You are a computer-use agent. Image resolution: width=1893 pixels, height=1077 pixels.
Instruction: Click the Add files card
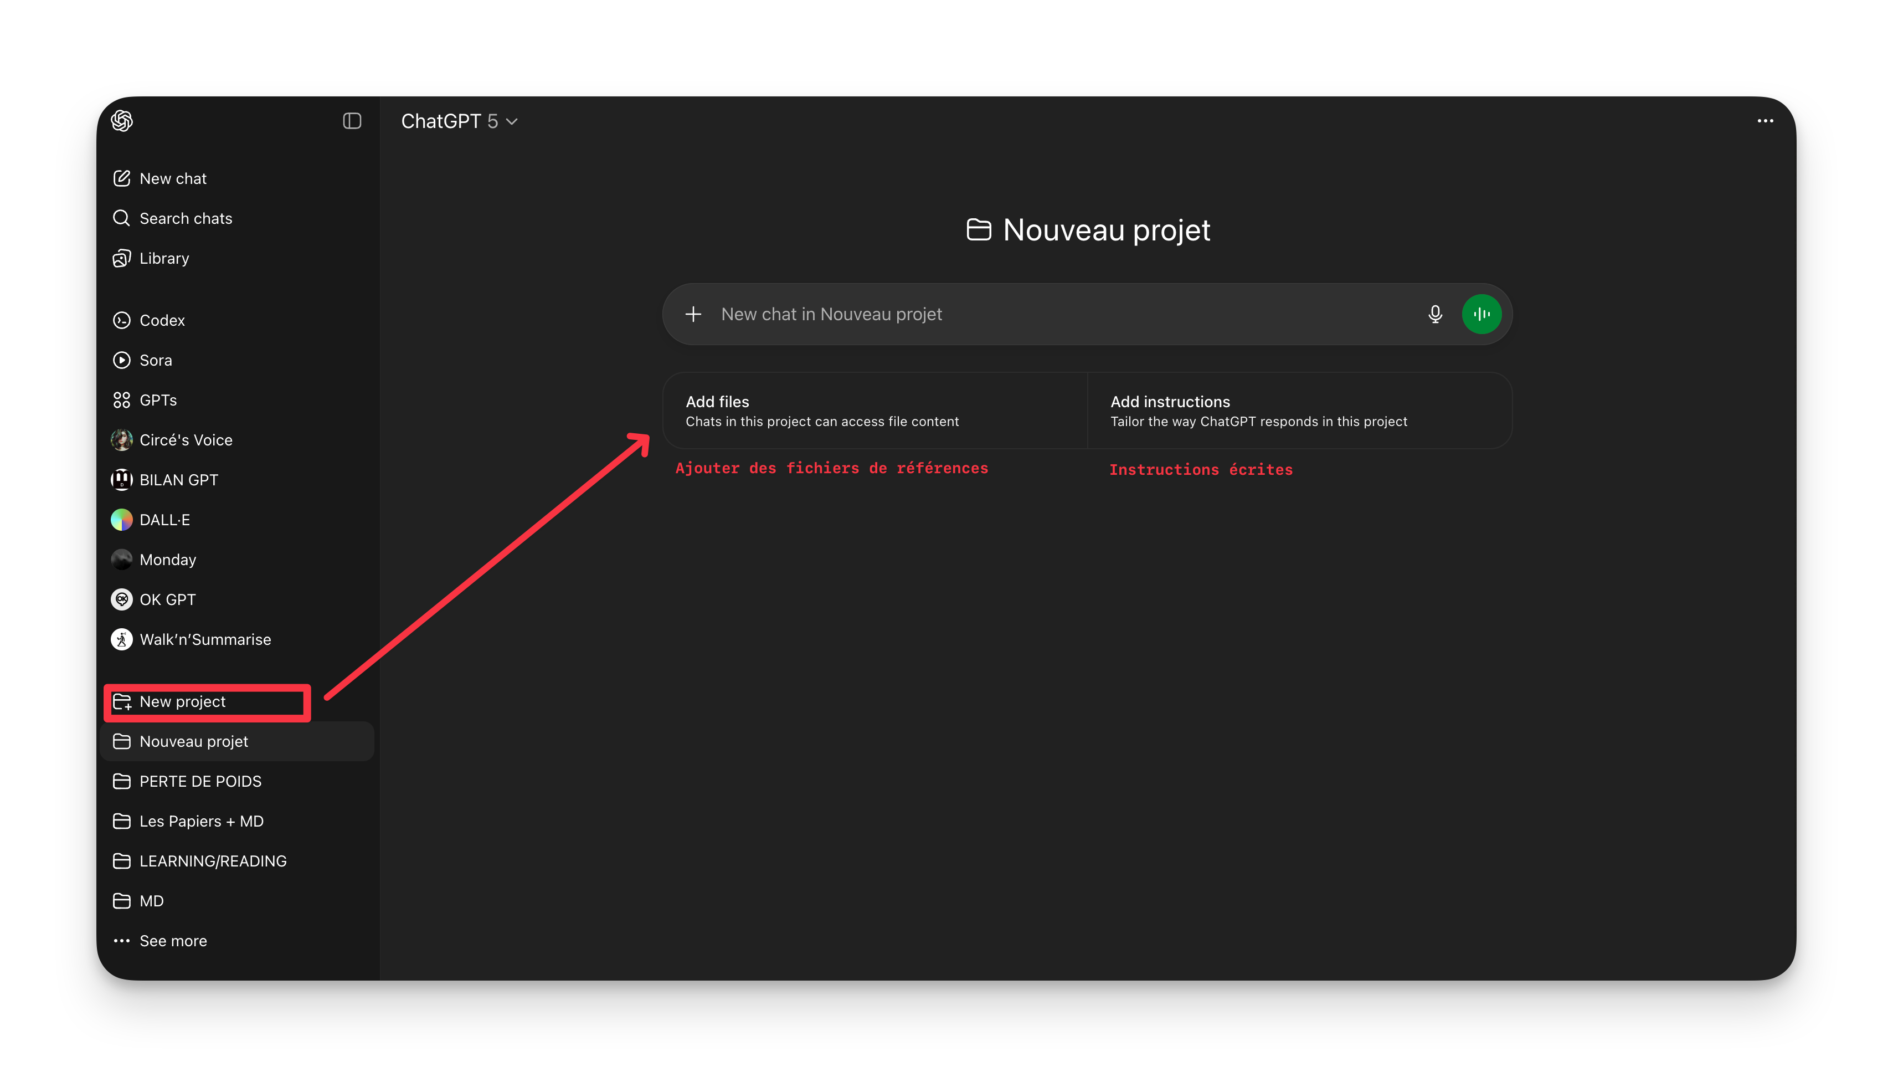click(x=875, y=411)
